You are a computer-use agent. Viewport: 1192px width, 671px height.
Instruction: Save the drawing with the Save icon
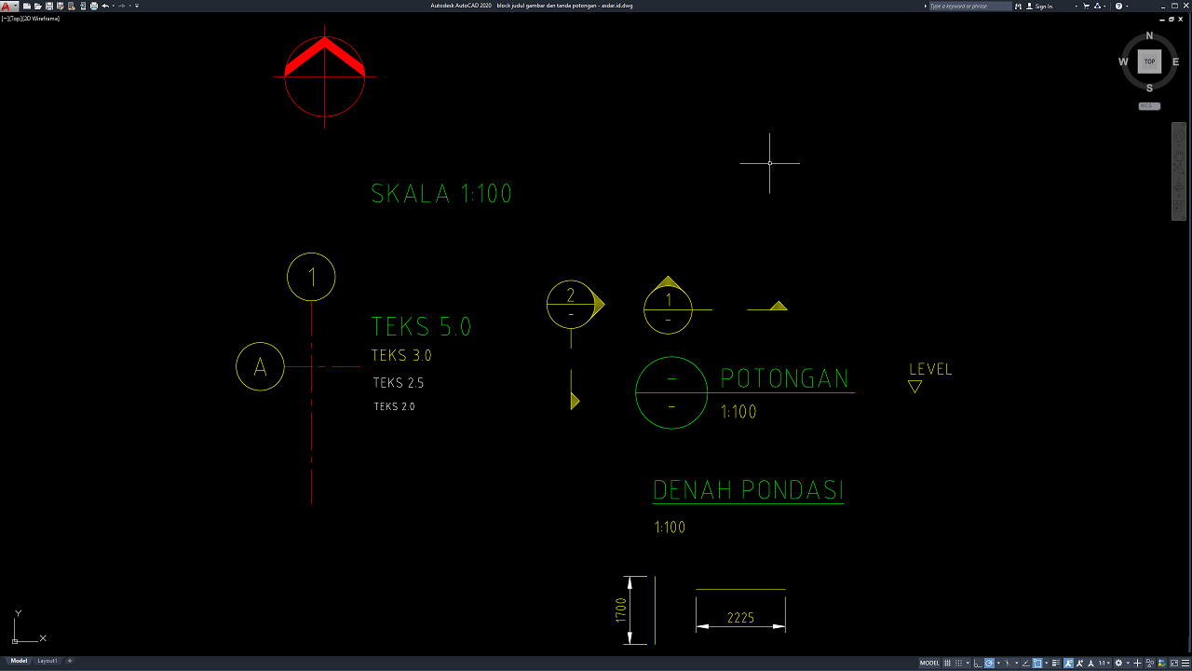[49, 6]
